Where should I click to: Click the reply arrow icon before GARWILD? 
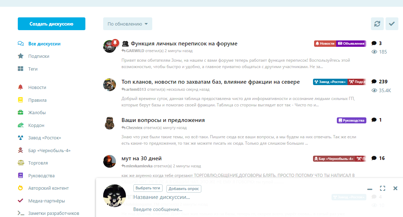pos(123,51)
